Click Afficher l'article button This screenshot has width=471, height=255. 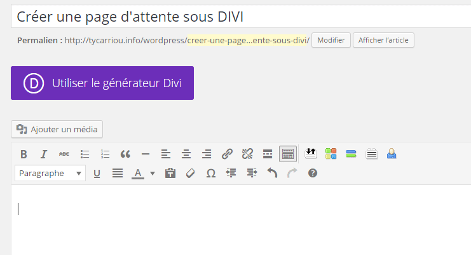[x=383, y=40]
